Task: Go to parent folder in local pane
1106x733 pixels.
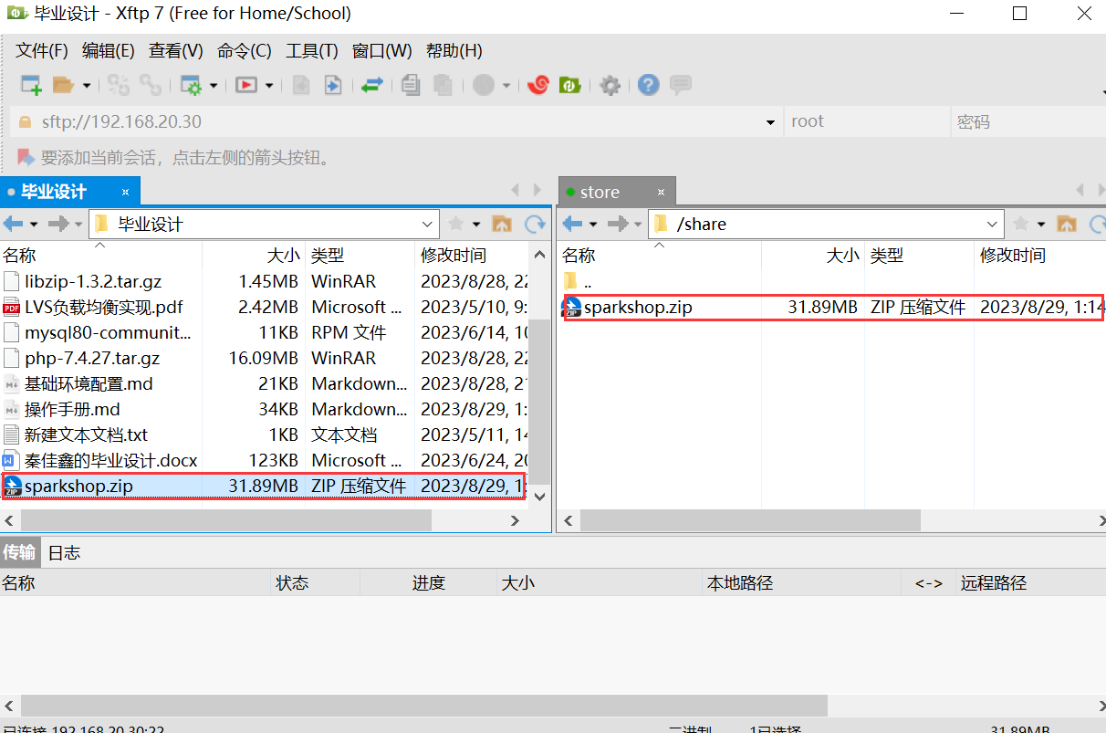Action: [x=501, y=224]
